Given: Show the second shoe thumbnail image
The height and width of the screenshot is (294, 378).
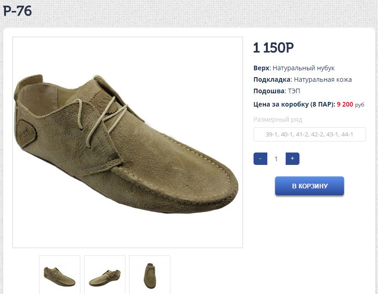Looking at the screenshot, I should point(105,275).
